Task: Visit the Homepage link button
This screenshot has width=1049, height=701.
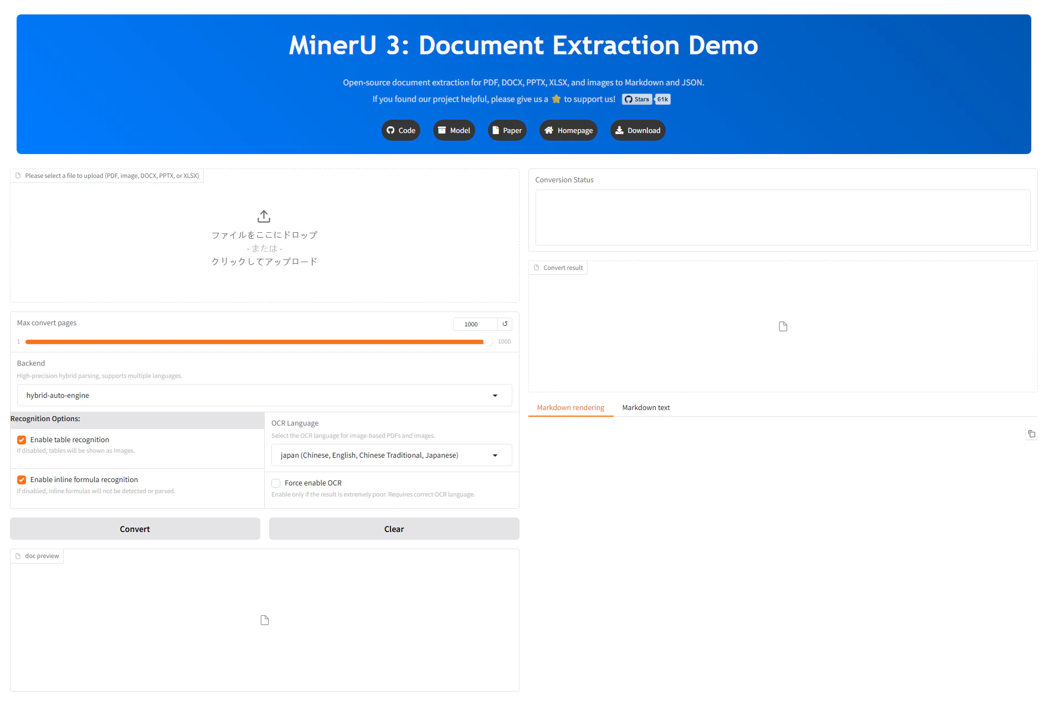Action: click(568, 130)
